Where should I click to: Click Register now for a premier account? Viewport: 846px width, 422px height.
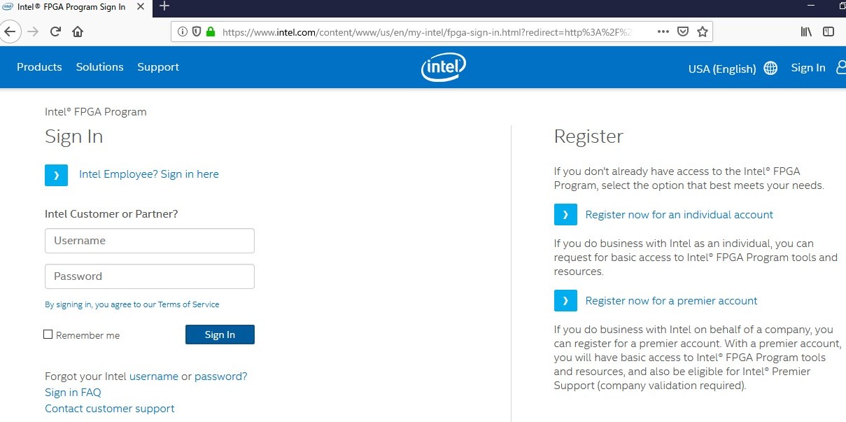pos(672,301)
